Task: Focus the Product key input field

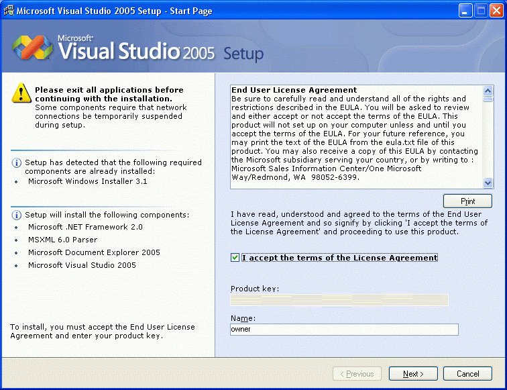Action: point(339,300)
